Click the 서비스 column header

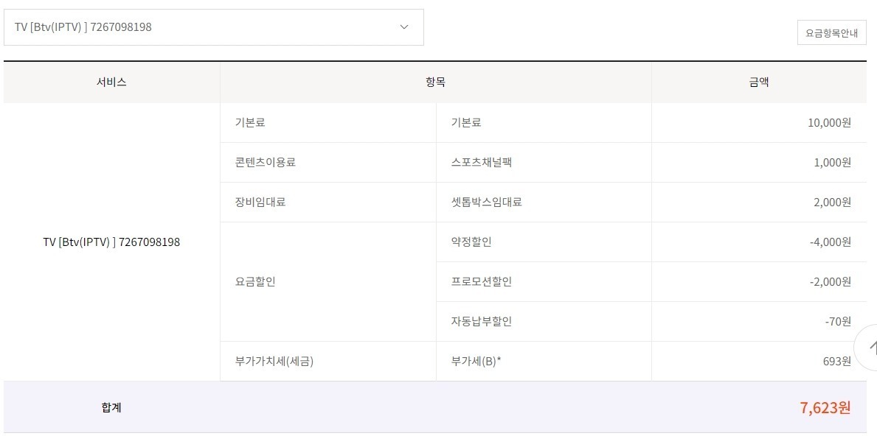pos(111,82)
